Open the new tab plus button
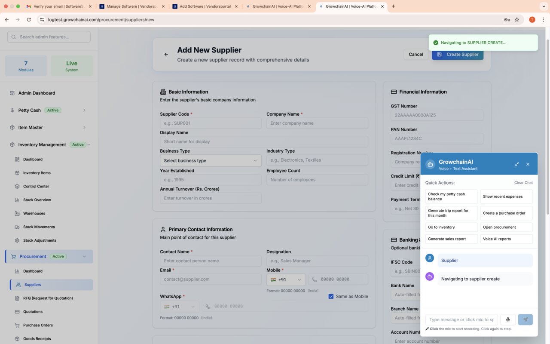Viewport: 550px width, 344px height. pyautogui.click(x=393, y=6)
